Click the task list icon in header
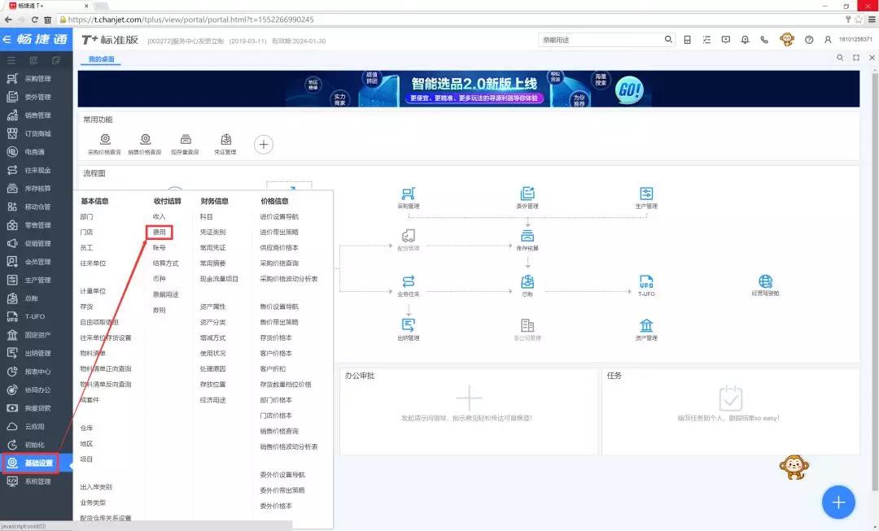Viewport: 879px width, 531px height. (x=707, y=40)
